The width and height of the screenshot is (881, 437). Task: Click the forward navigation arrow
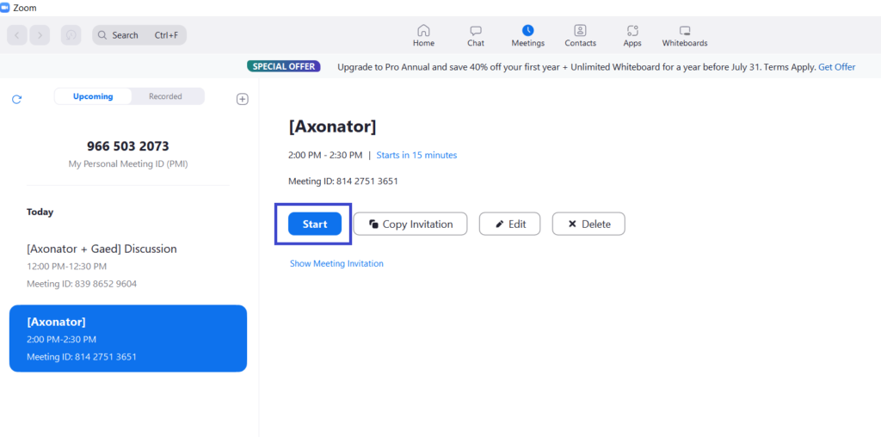(40, 34)
